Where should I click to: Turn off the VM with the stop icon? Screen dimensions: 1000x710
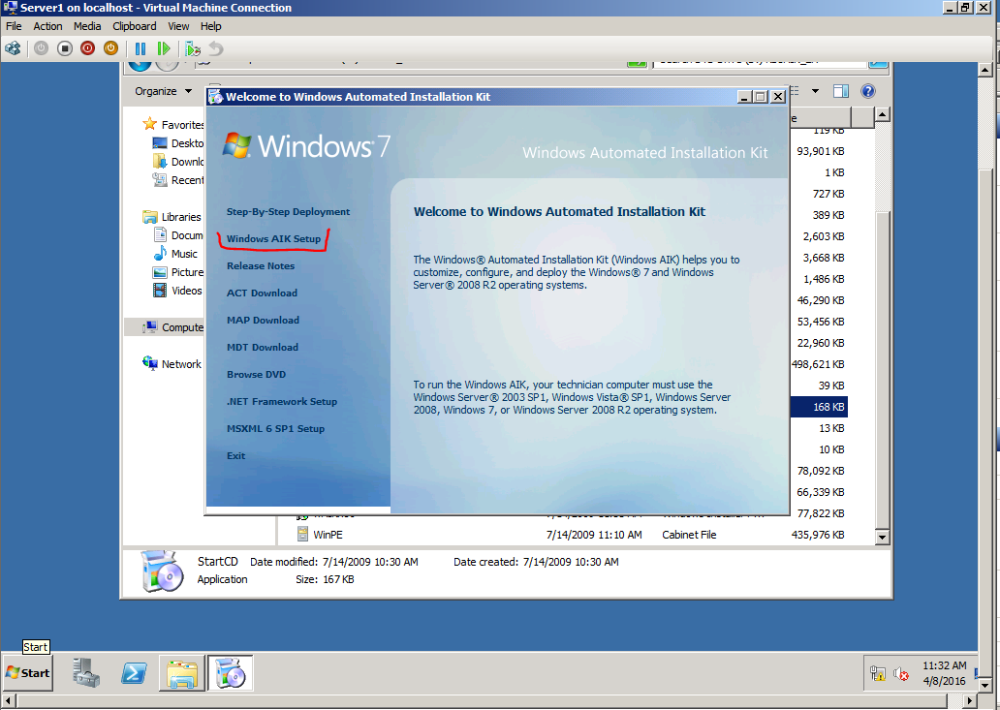coord(64,48)
